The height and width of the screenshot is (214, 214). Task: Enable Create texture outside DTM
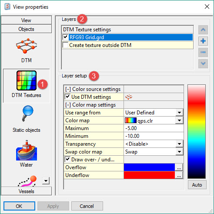65,45
